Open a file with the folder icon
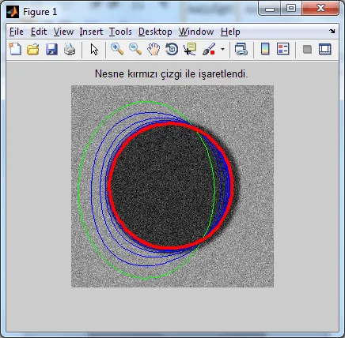 coord(33,49)
